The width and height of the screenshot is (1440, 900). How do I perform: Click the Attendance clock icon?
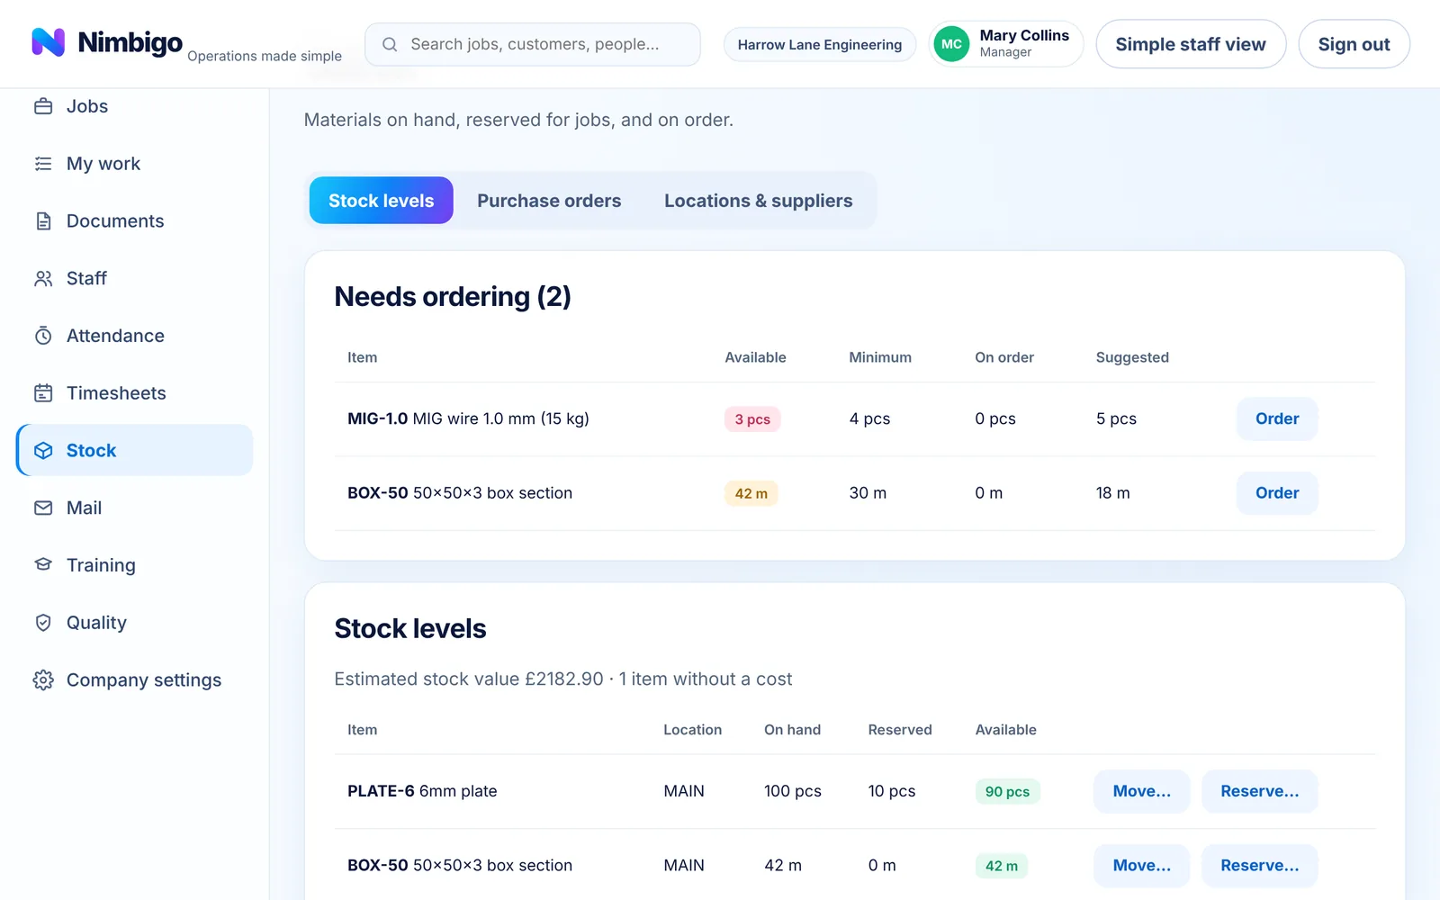(x=43, y=336)
